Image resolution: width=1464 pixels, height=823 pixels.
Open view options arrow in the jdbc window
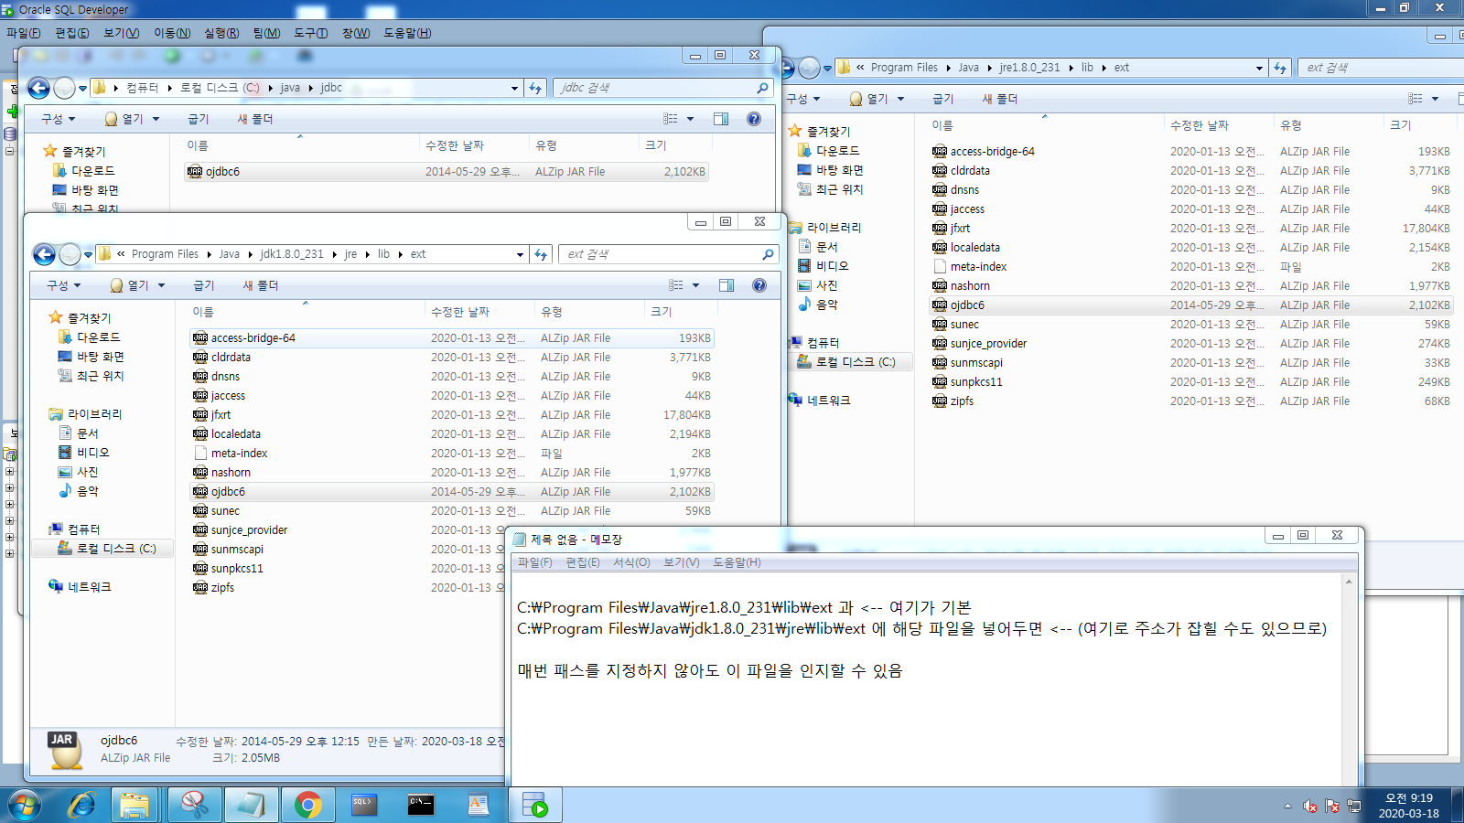click(690, 119)
